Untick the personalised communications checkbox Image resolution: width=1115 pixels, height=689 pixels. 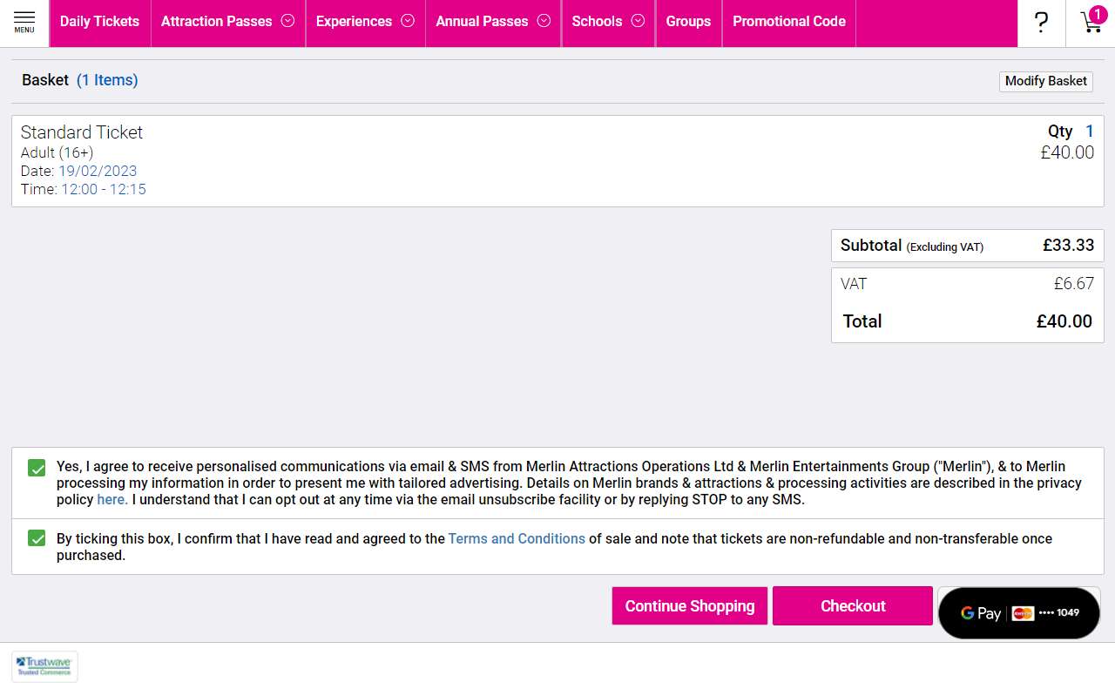(x=37, y=468)
